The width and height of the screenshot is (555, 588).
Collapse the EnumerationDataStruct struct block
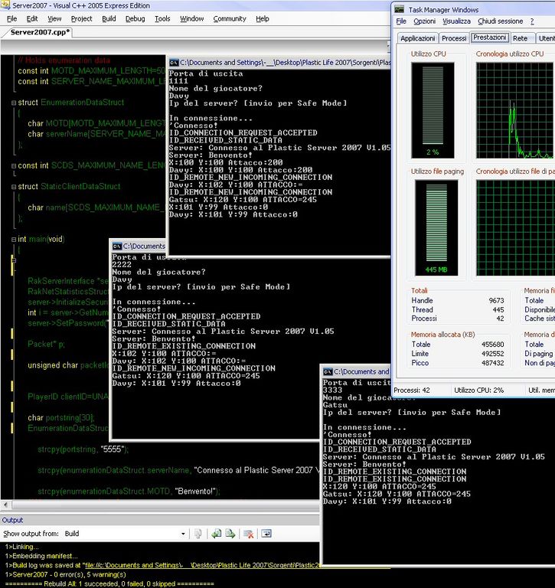13,102
